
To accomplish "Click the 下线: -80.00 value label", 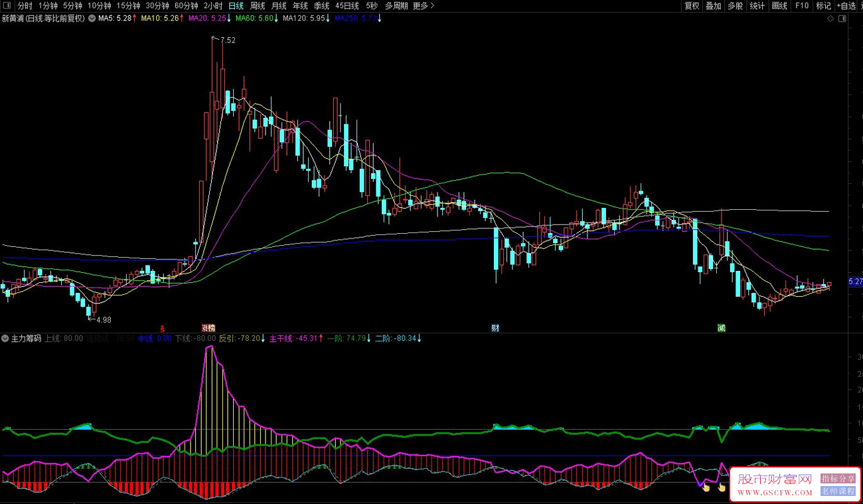I will pyautogui.click(x=195, y=339).
